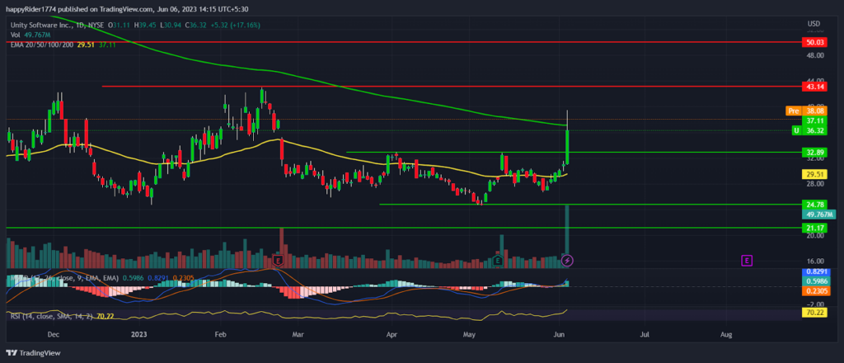
Task: Click green 37.11 value in EMA legend
Action: [x=107, y=45]
